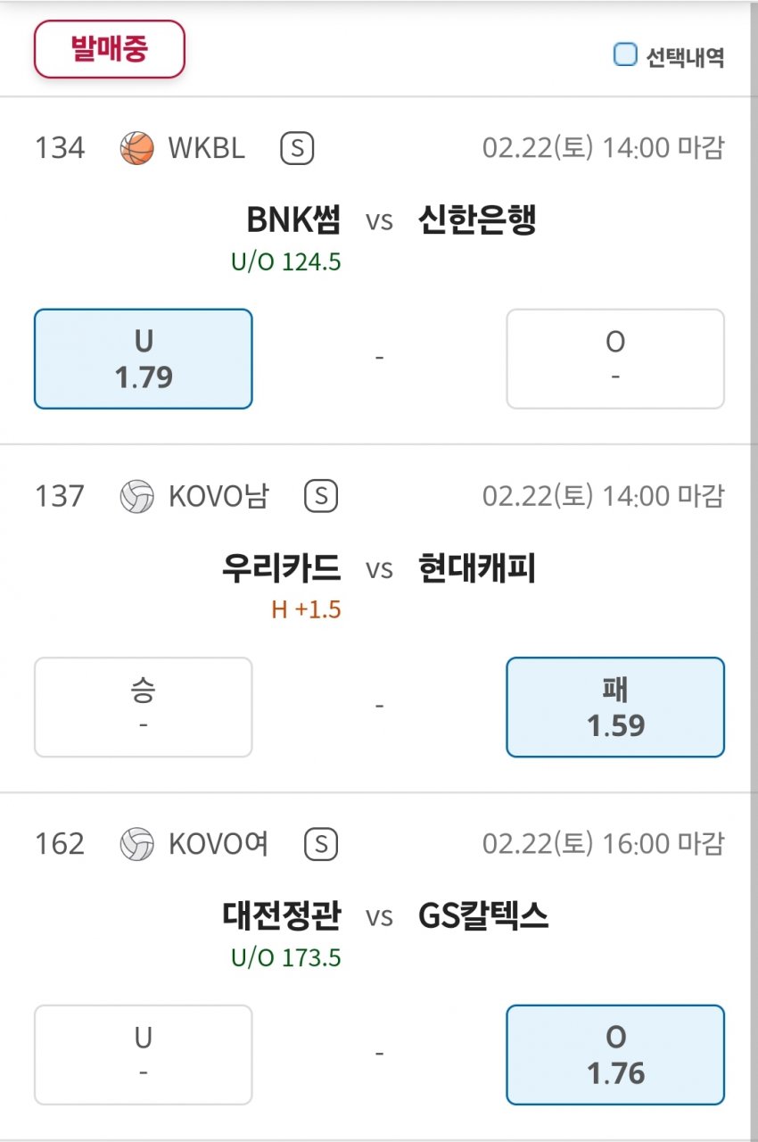Deselect the O 1.76 option
The image size is (758, 1142).
pos(615,1055)
